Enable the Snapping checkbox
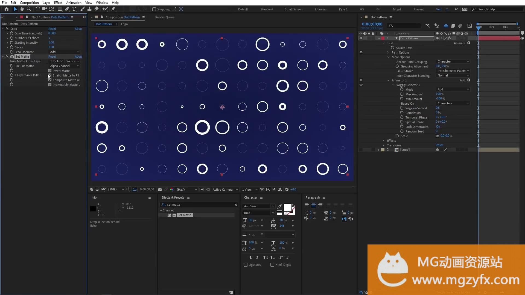Image resolution: width=525 pixels, height=295 pixels. click(x=154, y=9)
